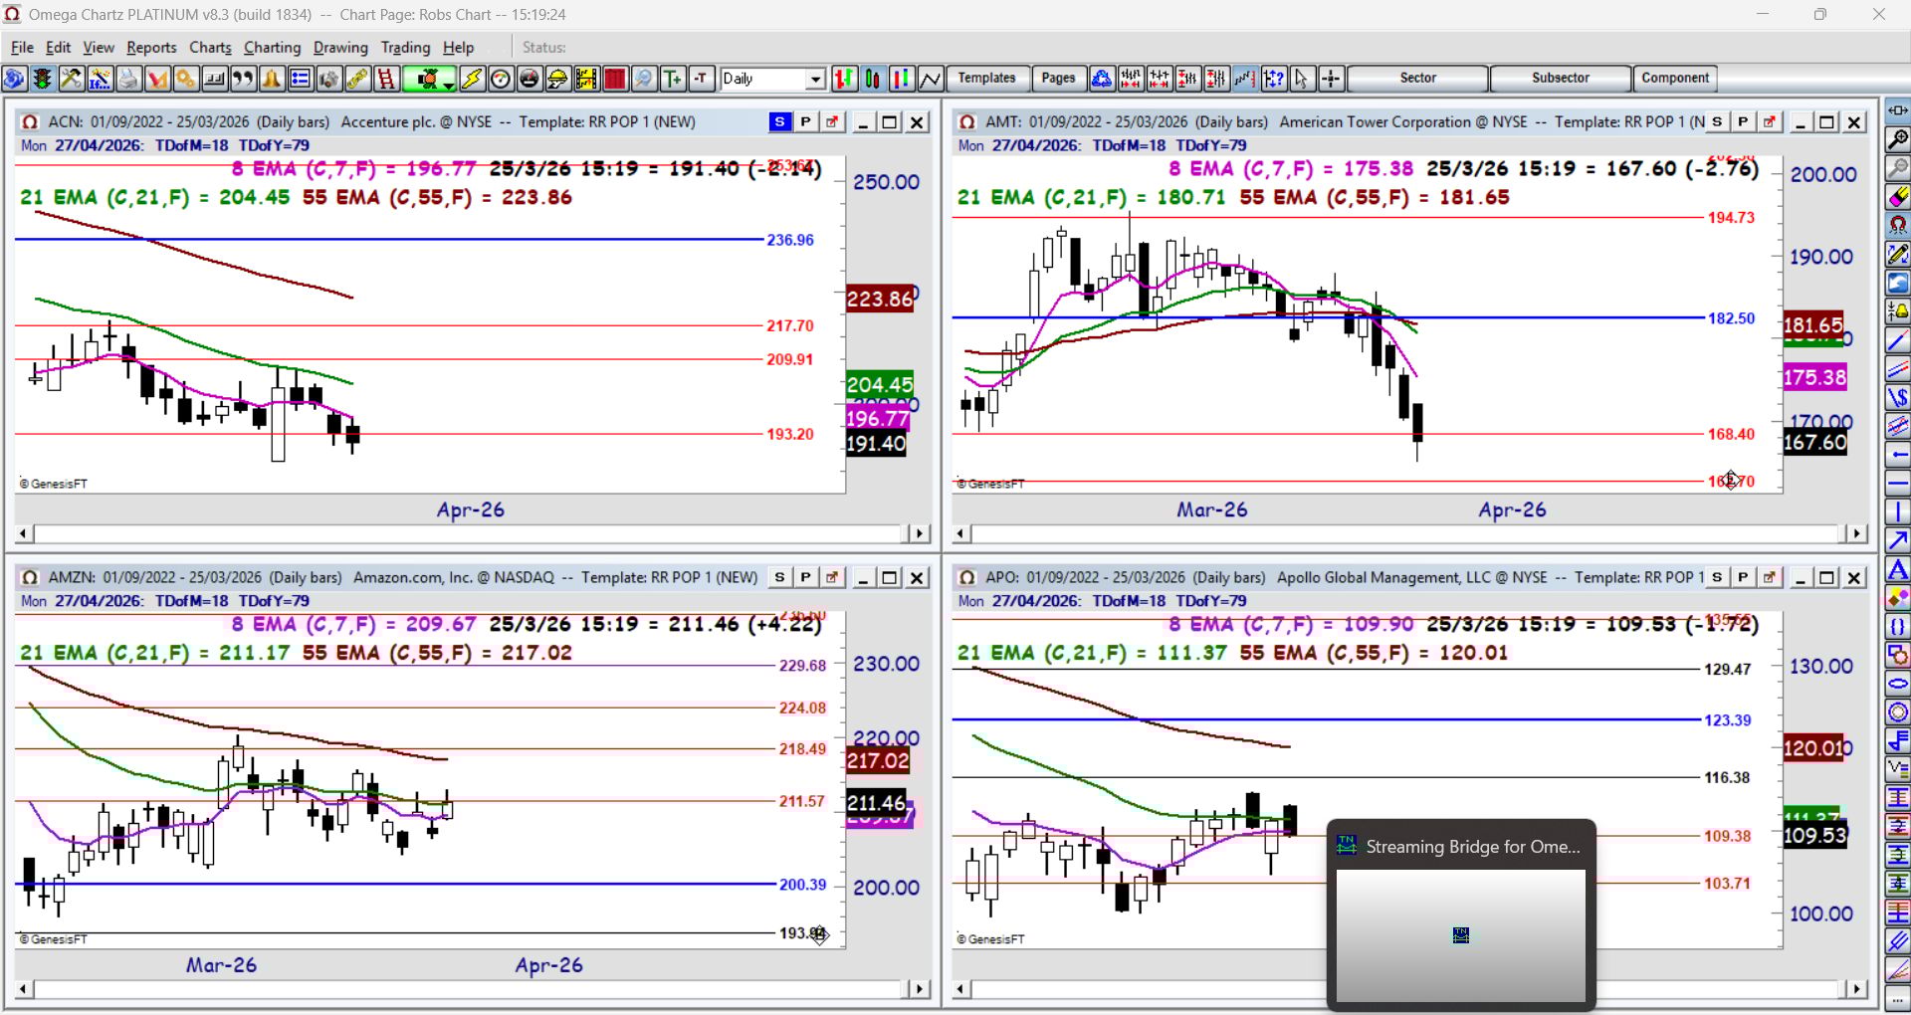Image resolution: width=1911 pixels, height=1015 pixels.
Task: Toggle the P button on APO chart
Action: (x=1743, y=577)
